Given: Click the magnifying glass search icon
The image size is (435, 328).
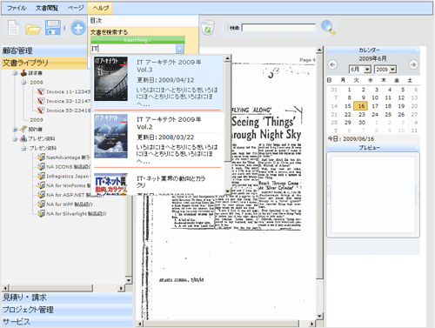Looking at the screenshot, I should [x=328, y=28].
